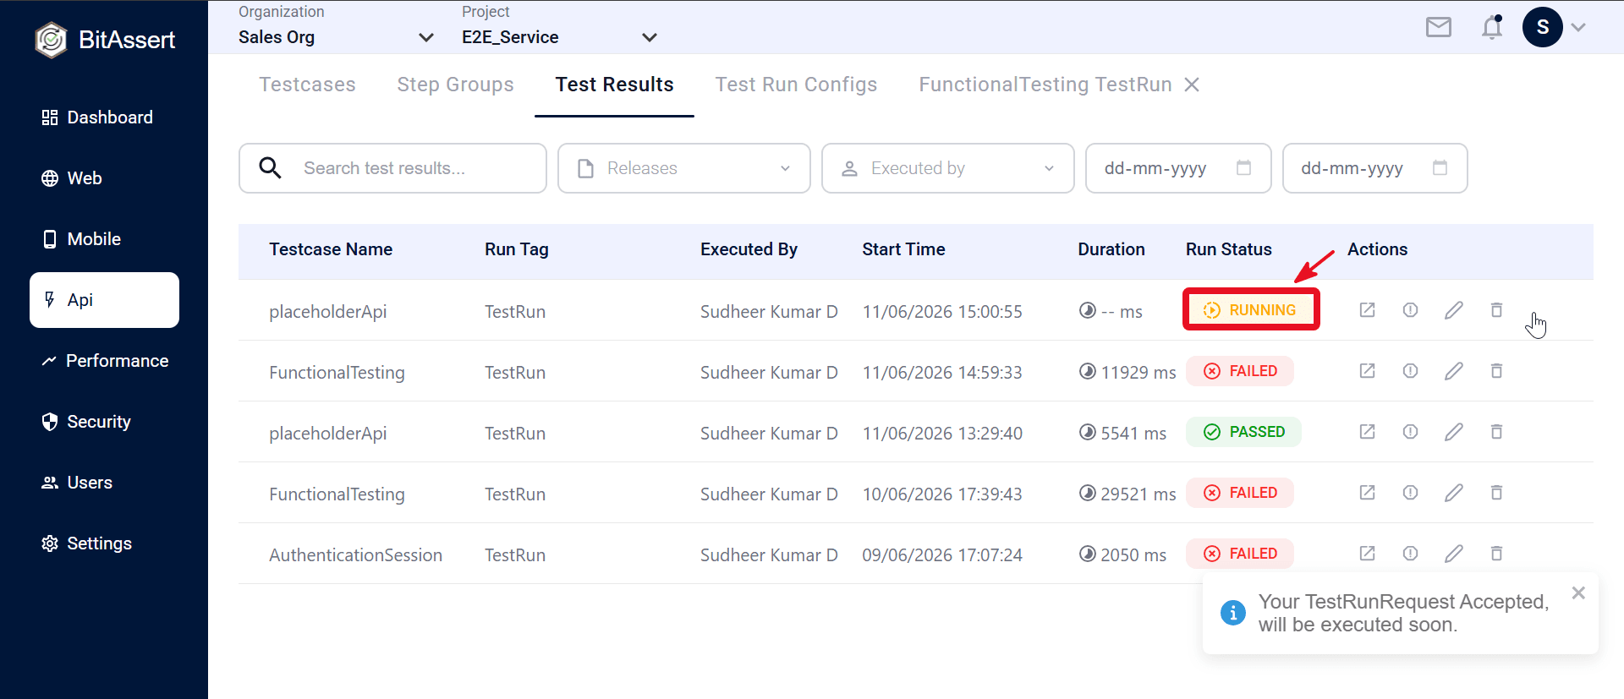Open Security in the sidebar

point(104,422)
